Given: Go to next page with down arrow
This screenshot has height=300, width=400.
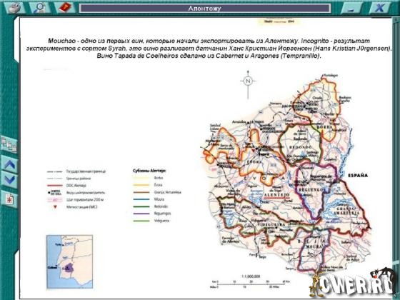Looking at the screenshot, I should point(9,180).
